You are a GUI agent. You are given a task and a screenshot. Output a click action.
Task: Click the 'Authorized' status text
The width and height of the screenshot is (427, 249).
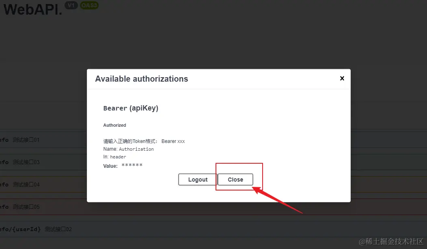click(114, 126)
